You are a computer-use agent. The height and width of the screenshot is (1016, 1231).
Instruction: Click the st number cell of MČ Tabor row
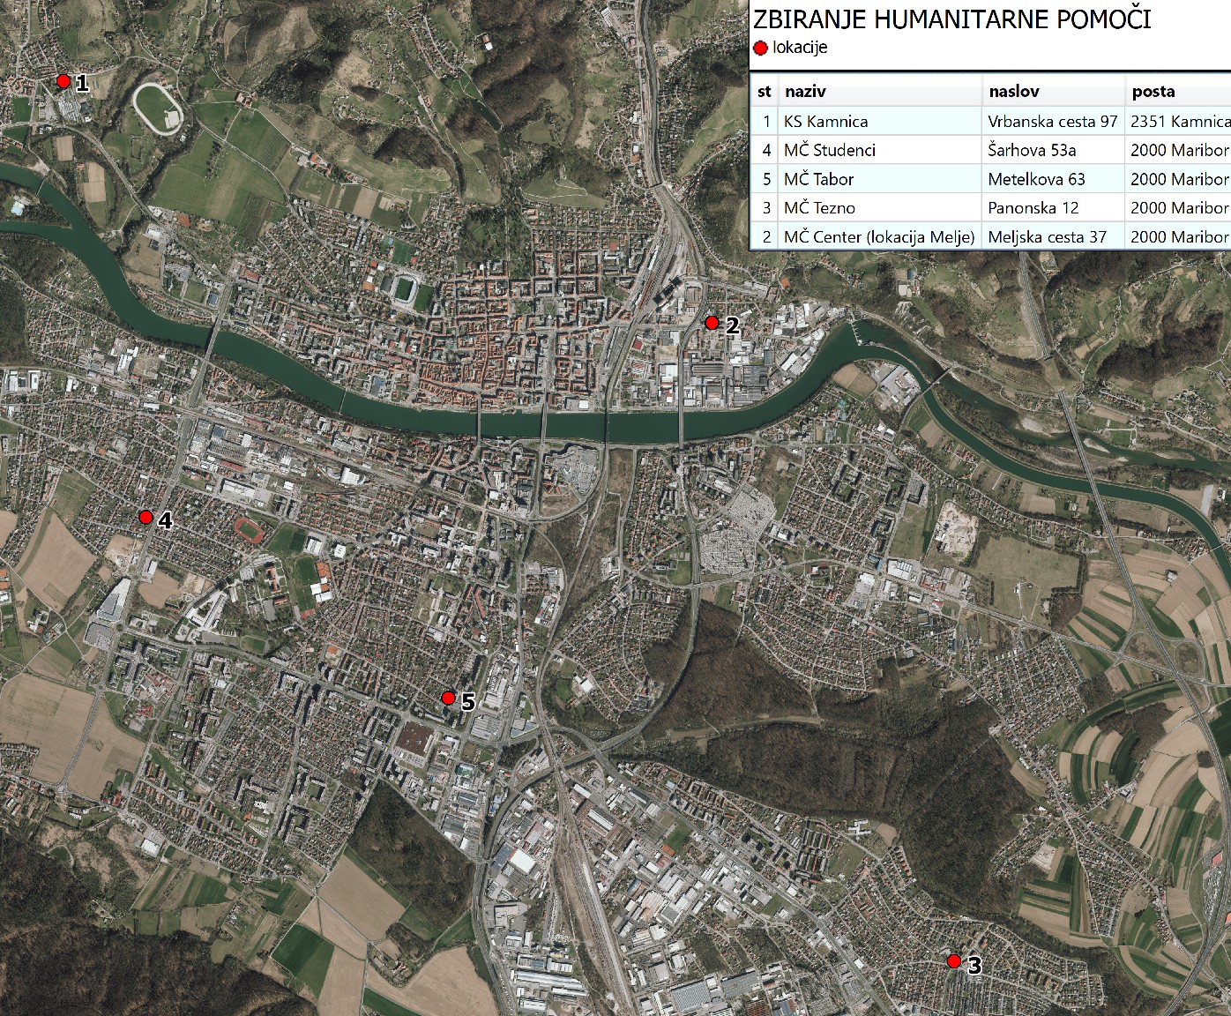765,179
